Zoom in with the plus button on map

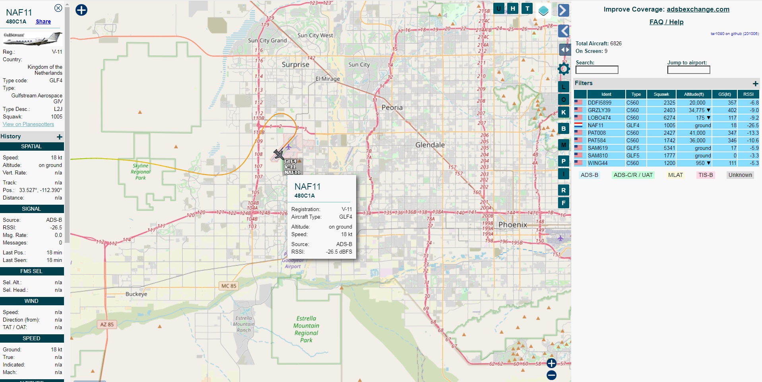(551, 363)
